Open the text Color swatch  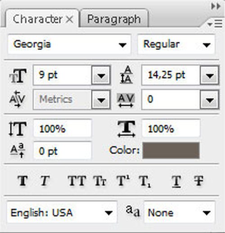tap(171, 150)
